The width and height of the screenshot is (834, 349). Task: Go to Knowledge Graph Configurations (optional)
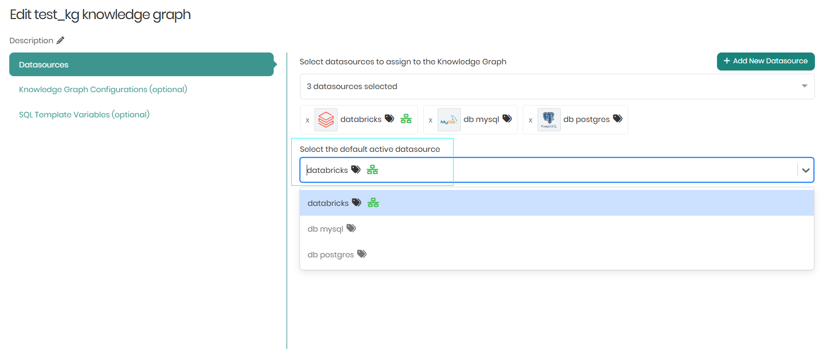click(103, 90)
